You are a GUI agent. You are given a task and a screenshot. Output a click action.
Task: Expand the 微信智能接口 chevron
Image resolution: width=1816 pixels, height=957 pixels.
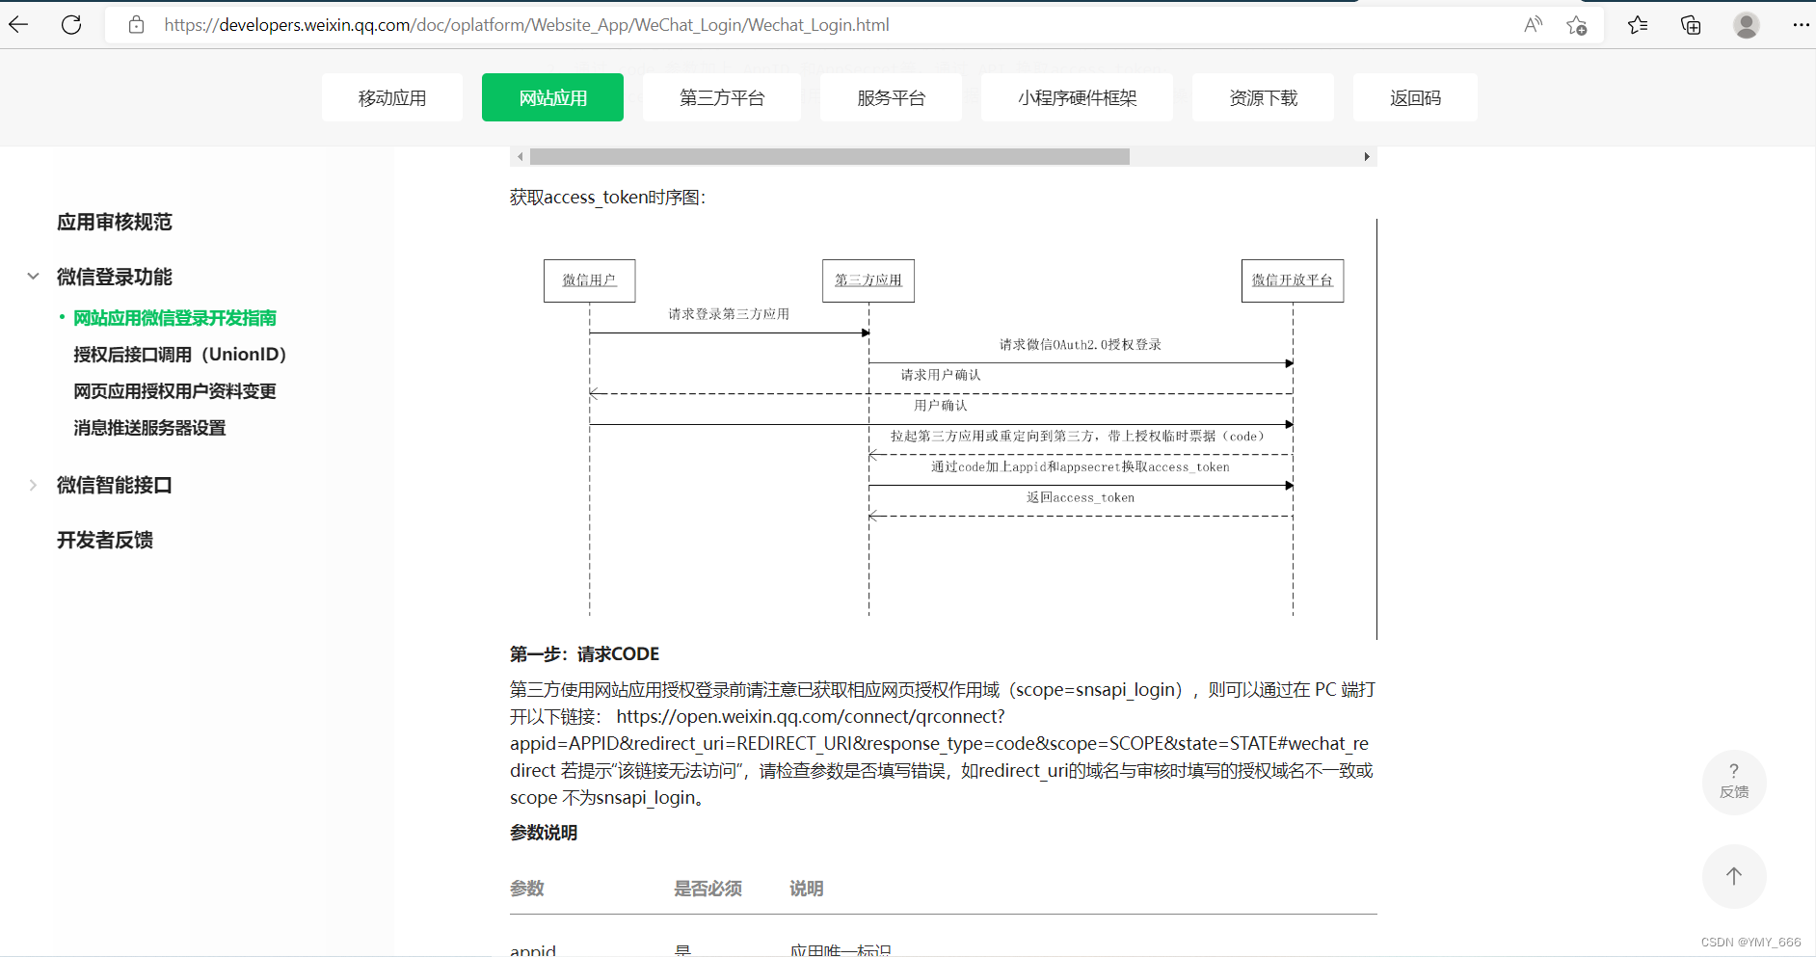[x=33, y=485]
